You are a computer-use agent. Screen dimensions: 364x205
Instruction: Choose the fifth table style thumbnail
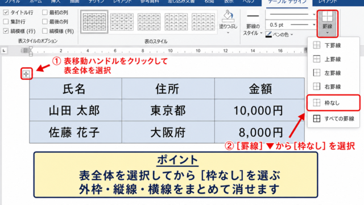204,22
